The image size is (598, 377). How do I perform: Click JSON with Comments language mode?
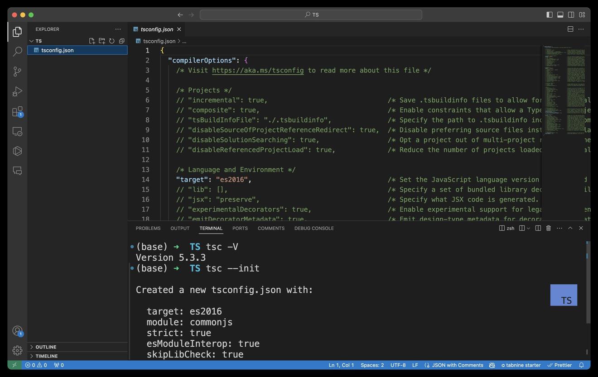[x=457, y=365]
